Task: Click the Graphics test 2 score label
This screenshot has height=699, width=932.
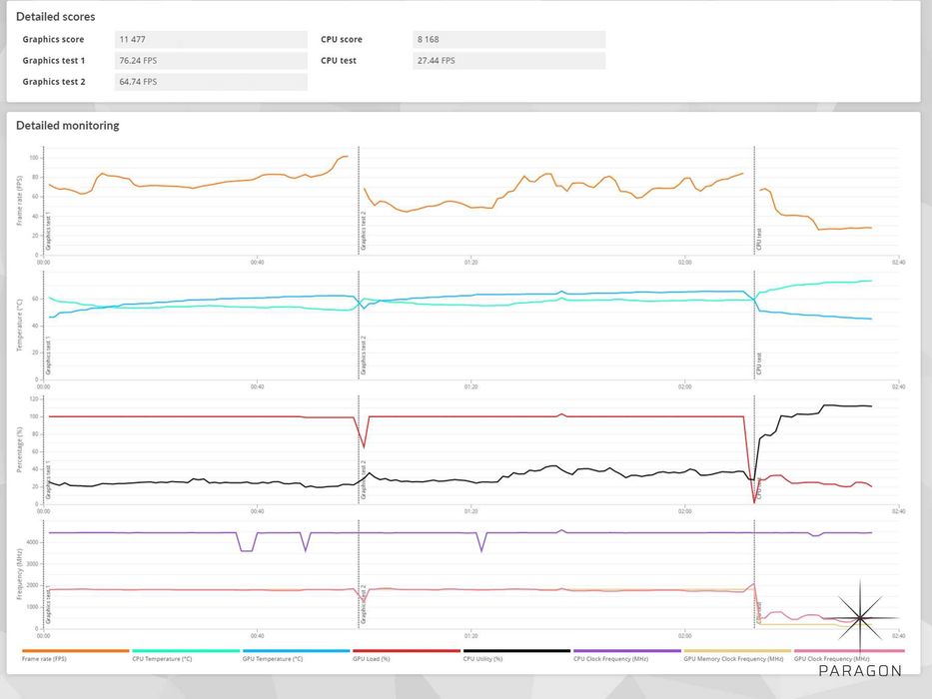Action: [54, 82]
